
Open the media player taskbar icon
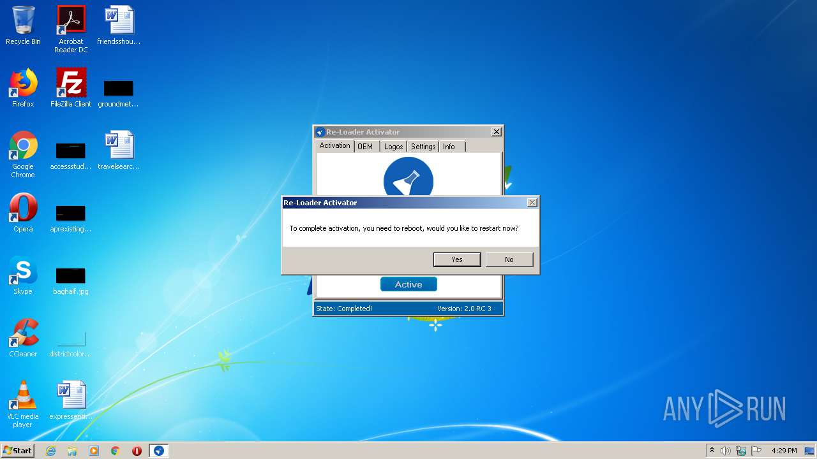pyautogui.click(x=94, y=451)
